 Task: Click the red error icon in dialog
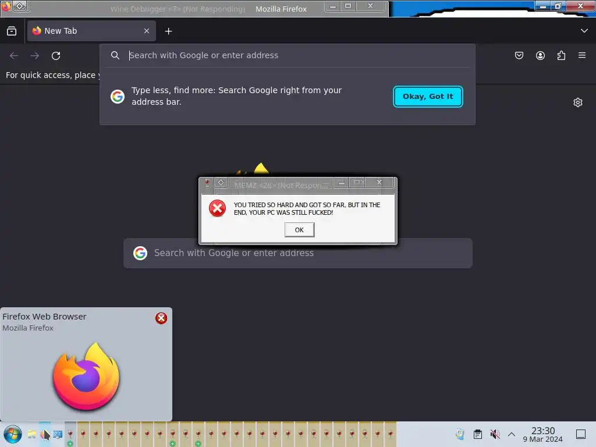(218, 208)
